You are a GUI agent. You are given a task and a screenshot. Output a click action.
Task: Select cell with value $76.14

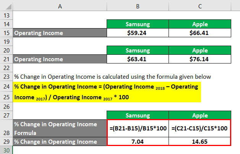(x=200, y=59)
